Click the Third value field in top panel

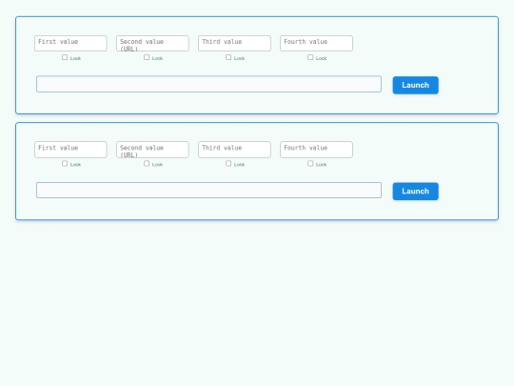(x=234, y=43)
